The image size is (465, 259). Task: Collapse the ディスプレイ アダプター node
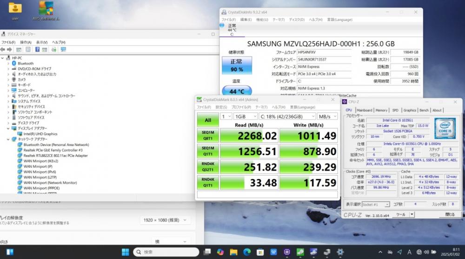8,128
